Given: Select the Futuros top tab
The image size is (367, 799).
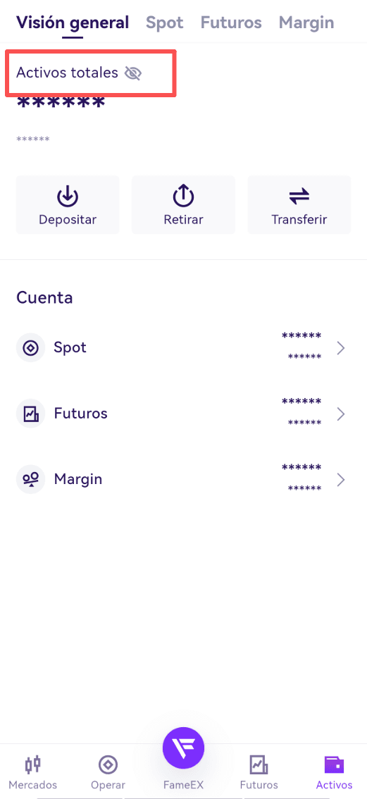Looking at the screenshot, I should pyautogui.click(x=231, y=23).
